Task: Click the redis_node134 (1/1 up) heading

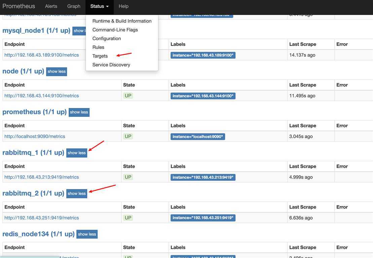Action: pos(39,234)
